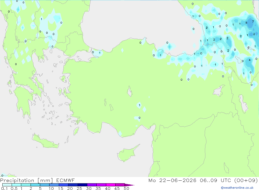Click the legend label '45'
Image resolution: width=259 pixels, height=190 pixels.
[117, 188]
